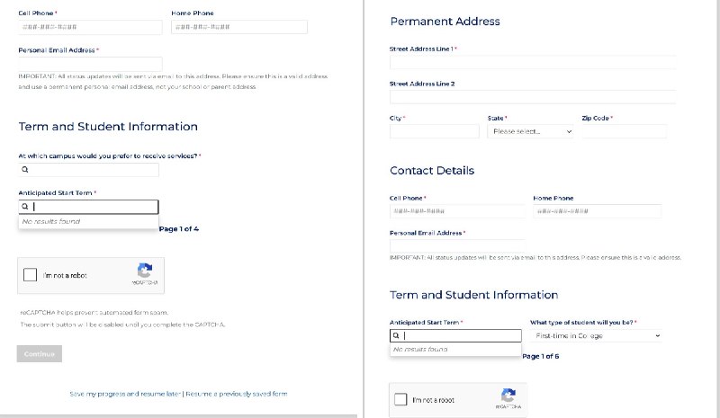The width and height of the screenshot is (720, 418).
Task: Focus the left form Cell Phone field
Action: [x=90, y=27]
